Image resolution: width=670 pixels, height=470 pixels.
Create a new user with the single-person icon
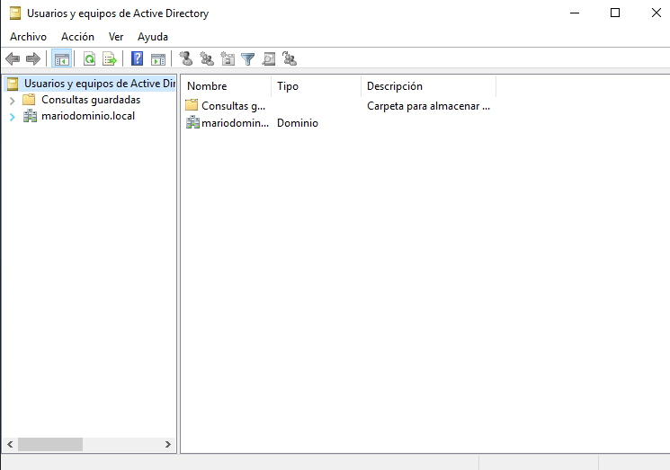click(x=186, y=58)
